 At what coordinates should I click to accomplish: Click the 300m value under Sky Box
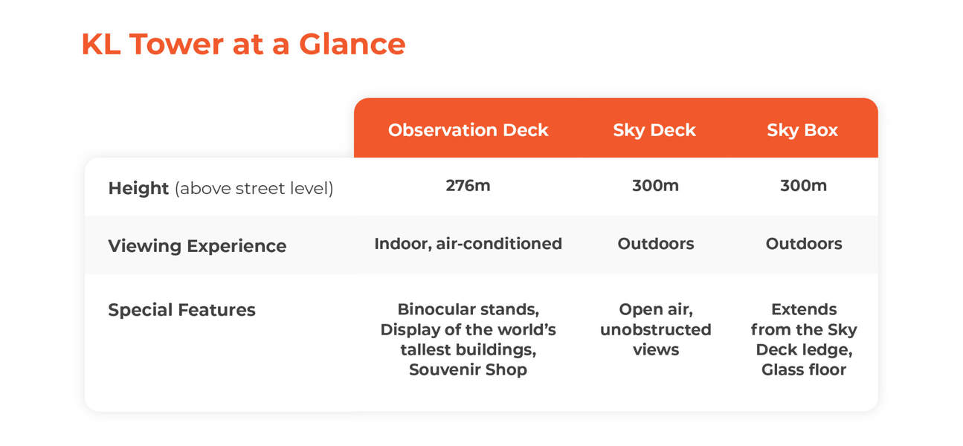[803, 186]
